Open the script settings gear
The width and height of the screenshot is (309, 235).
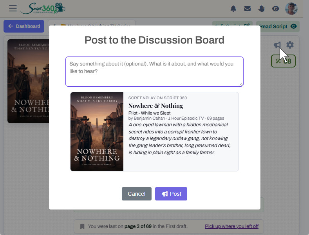click(x=290, y=45)
